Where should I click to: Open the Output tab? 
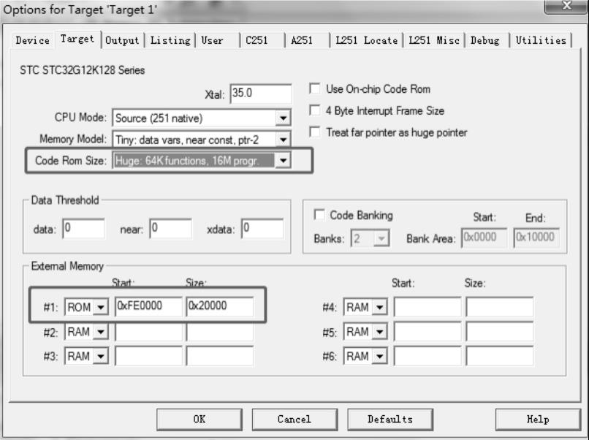[123, 41]
